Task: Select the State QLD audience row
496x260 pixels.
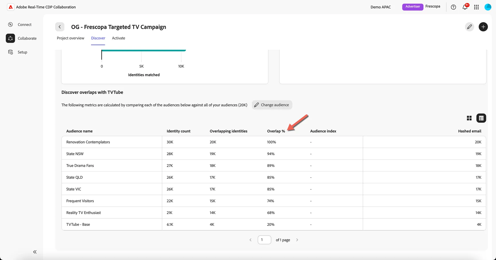Action: (274, 177)
